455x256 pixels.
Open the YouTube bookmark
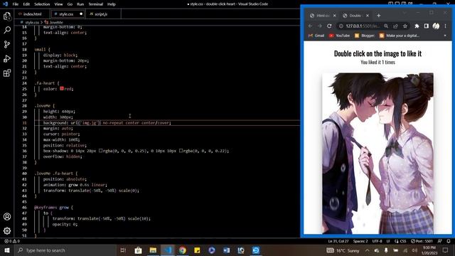pos(340,36)
